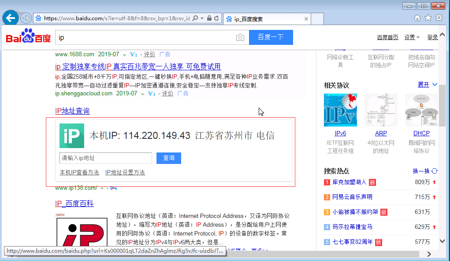Click the V1 badge next to www.1688.com

[x=134, y=54]
